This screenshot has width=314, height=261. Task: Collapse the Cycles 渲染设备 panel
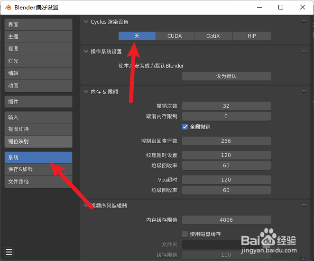pyautogui.click(x=86, y=22)
